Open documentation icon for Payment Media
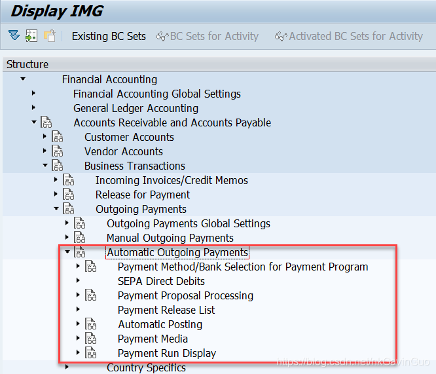The image size is (436, 374). (x=90, y=339)
